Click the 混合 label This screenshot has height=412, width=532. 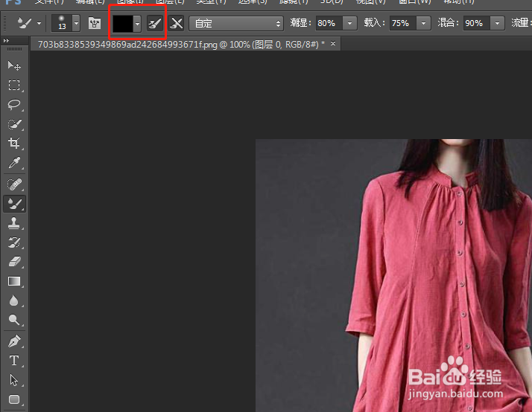(449, 23)
